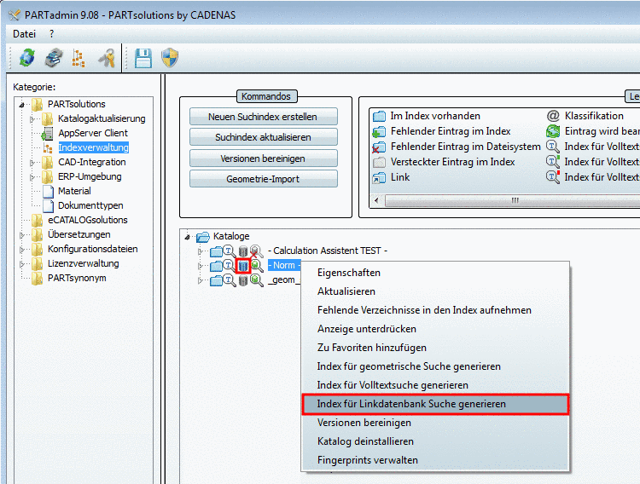Click 'Suchindex aktualisieren' button

tap(264, 137)
